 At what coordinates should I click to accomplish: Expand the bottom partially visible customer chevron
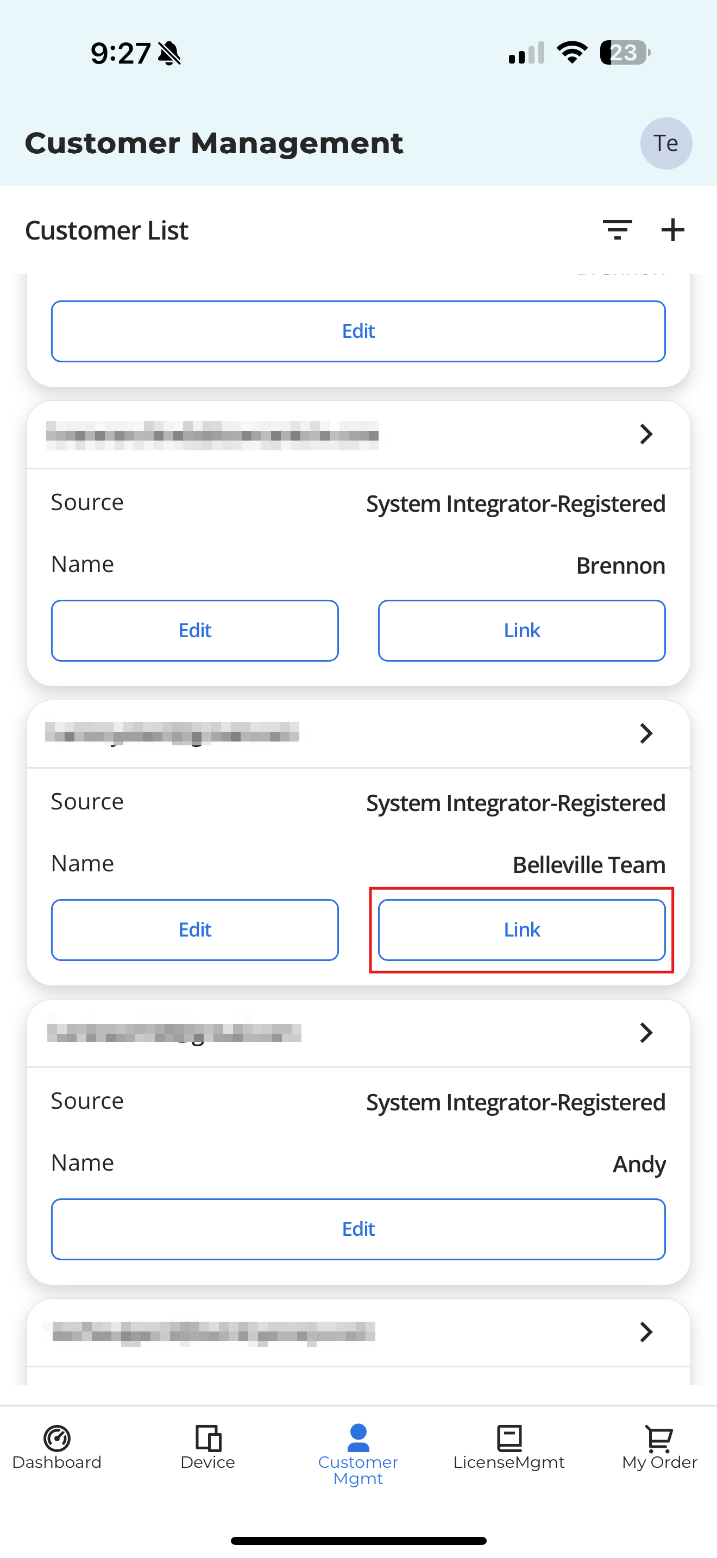[x=646, y=1332]
